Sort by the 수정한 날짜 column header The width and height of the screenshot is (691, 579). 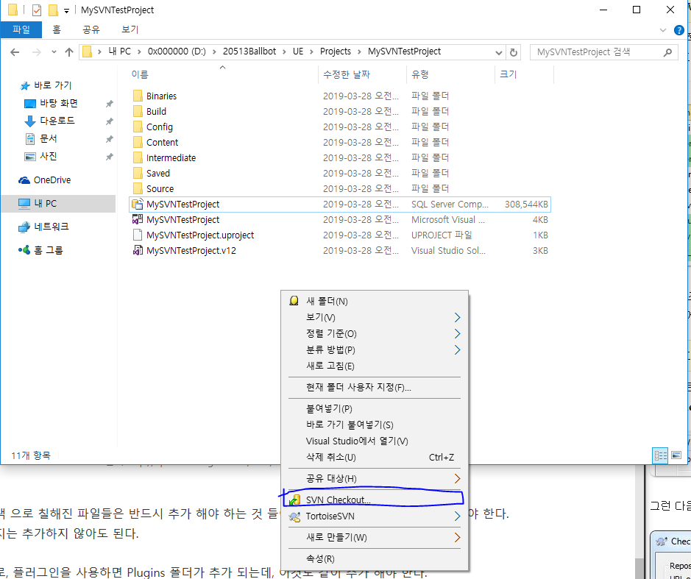[362, 74]
